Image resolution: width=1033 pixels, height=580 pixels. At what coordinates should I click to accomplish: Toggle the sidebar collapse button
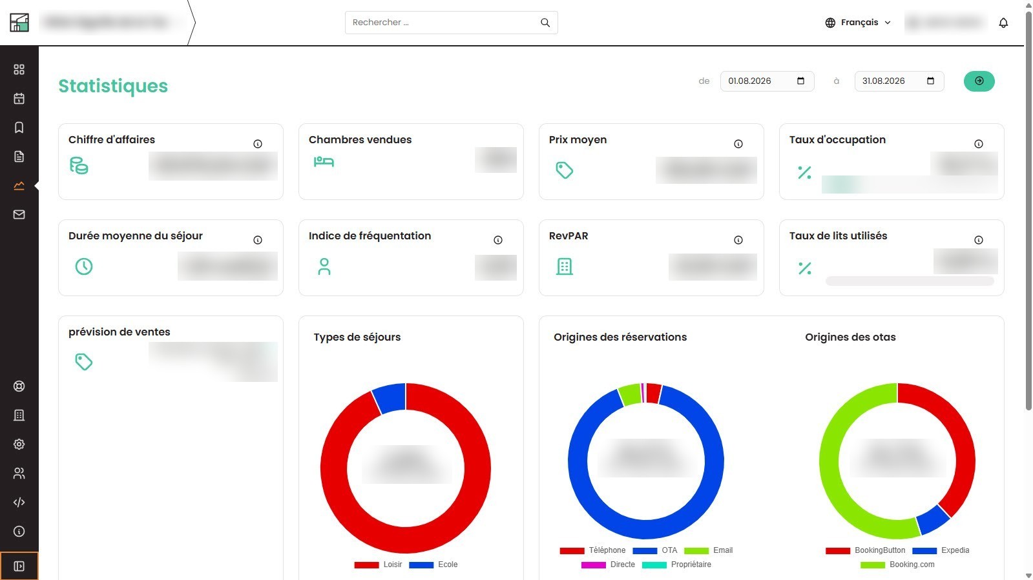point(19,566)
